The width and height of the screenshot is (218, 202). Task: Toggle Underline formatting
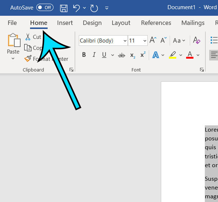[104, 55]
